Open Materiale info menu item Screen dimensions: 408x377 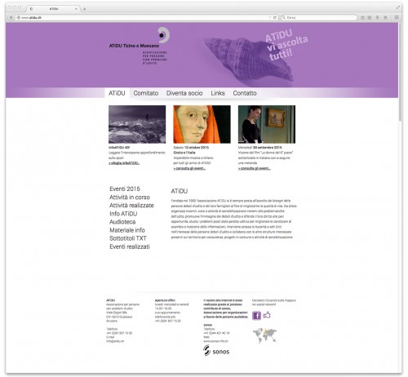click(x=127, y=230)
